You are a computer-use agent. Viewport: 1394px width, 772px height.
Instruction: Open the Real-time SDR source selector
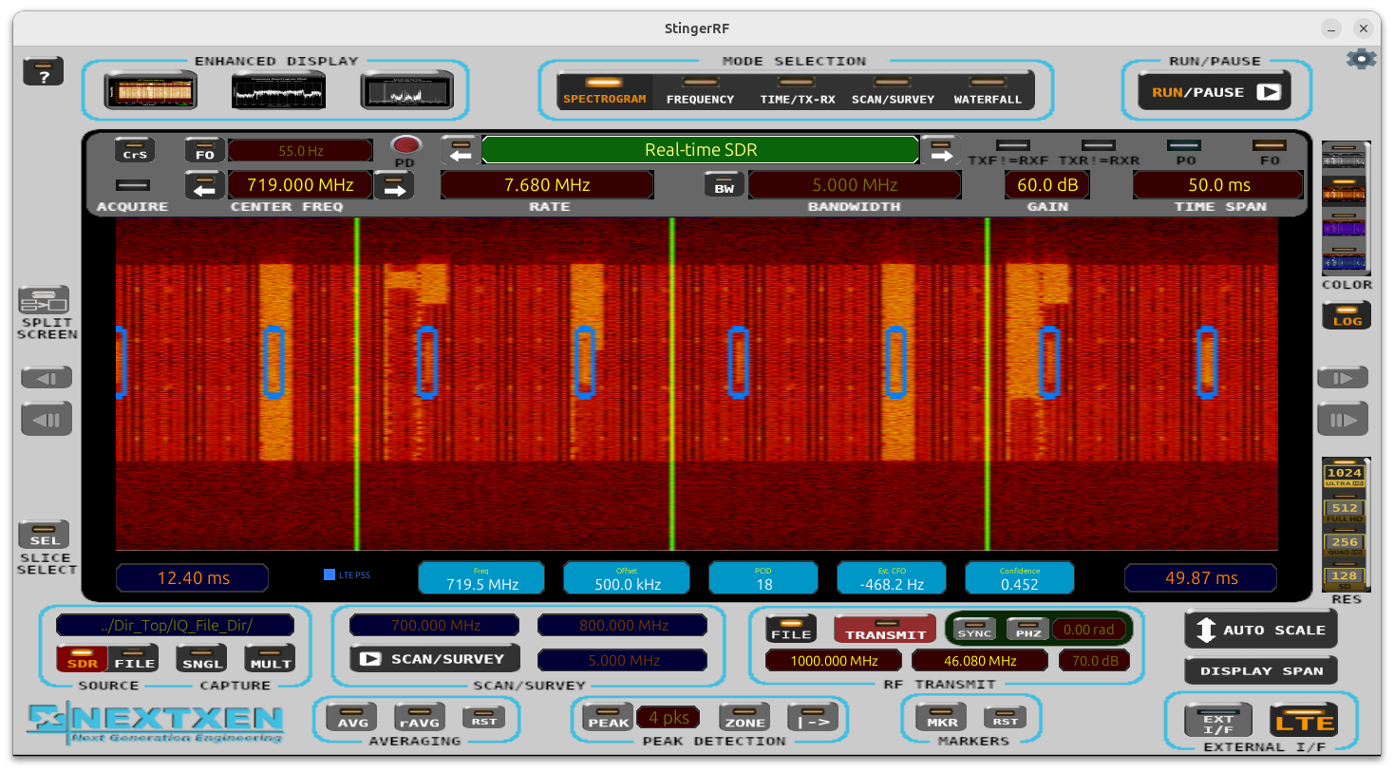701,150
